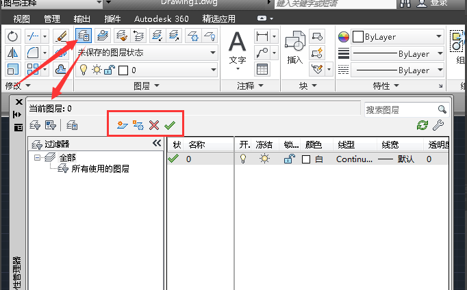Click the white color swatch of layer 0

(x=306, y=159)
